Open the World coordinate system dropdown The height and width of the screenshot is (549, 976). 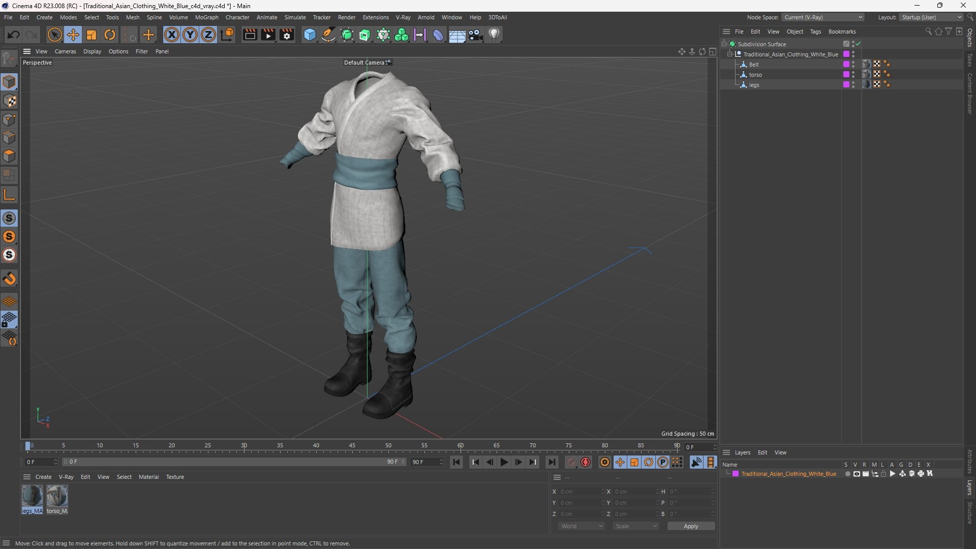[582, 526]
